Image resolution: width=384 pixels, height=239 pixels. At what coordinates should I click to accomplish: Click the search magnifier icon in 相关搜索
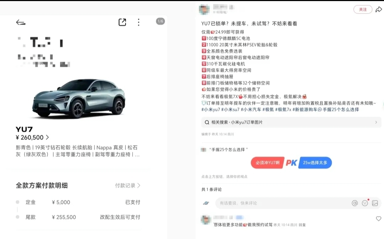pos(207,122)
